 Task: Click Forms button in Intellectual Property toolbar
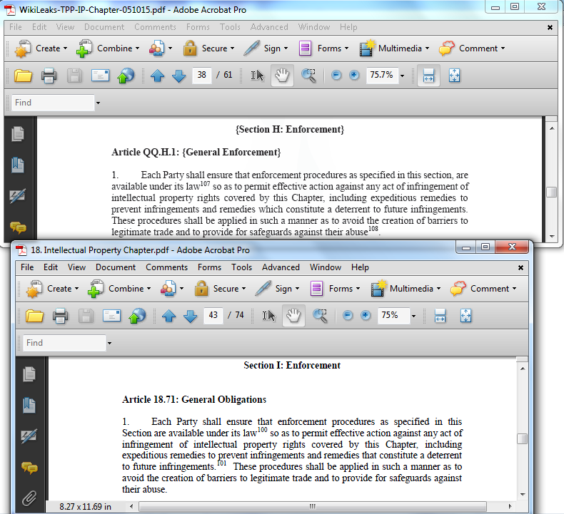(335, 289)
